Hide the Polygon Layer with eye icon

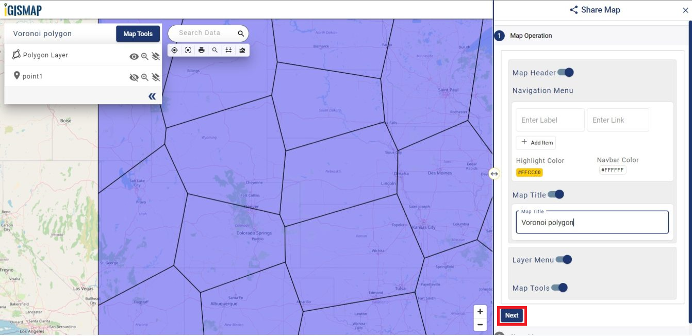pyautogui.click(x=134, y=57)
